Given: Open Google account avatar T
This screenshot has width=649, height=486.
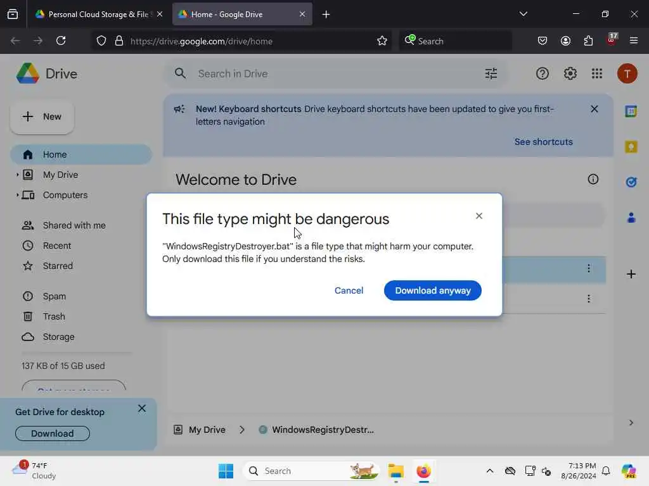Looking at the screenshot, I should point(627,73).
